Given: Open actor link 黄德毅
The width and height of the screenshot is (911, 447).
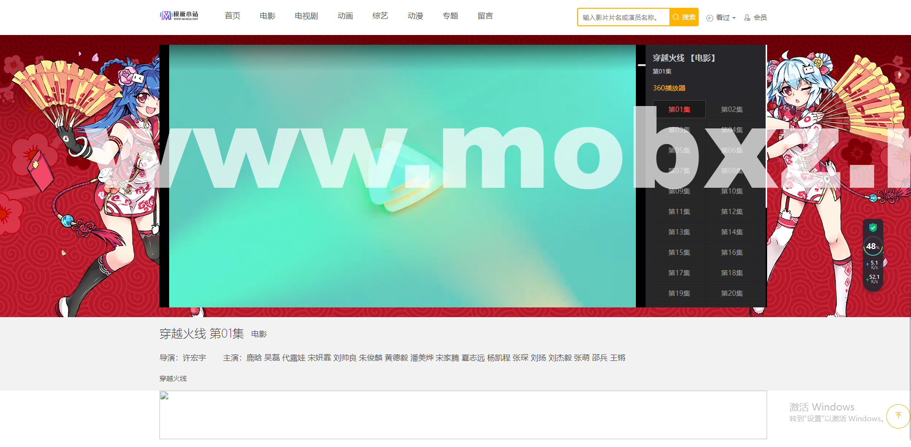Looking at the screenshot, I should point(396,358).
